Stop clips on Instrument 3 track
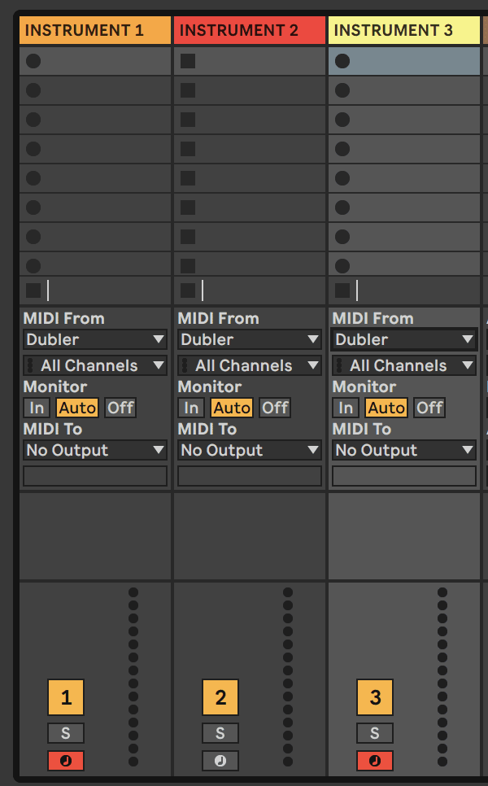The width and height of the screenshot is (488, 786). click(x=342, y=290)
